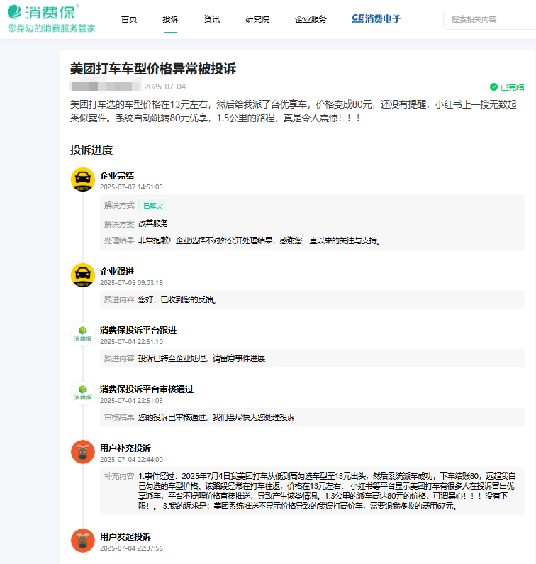Click the title 美团打车车型价格异常被投诉
Viewport: 536px width, 564px height.
[x=152, y=69]
